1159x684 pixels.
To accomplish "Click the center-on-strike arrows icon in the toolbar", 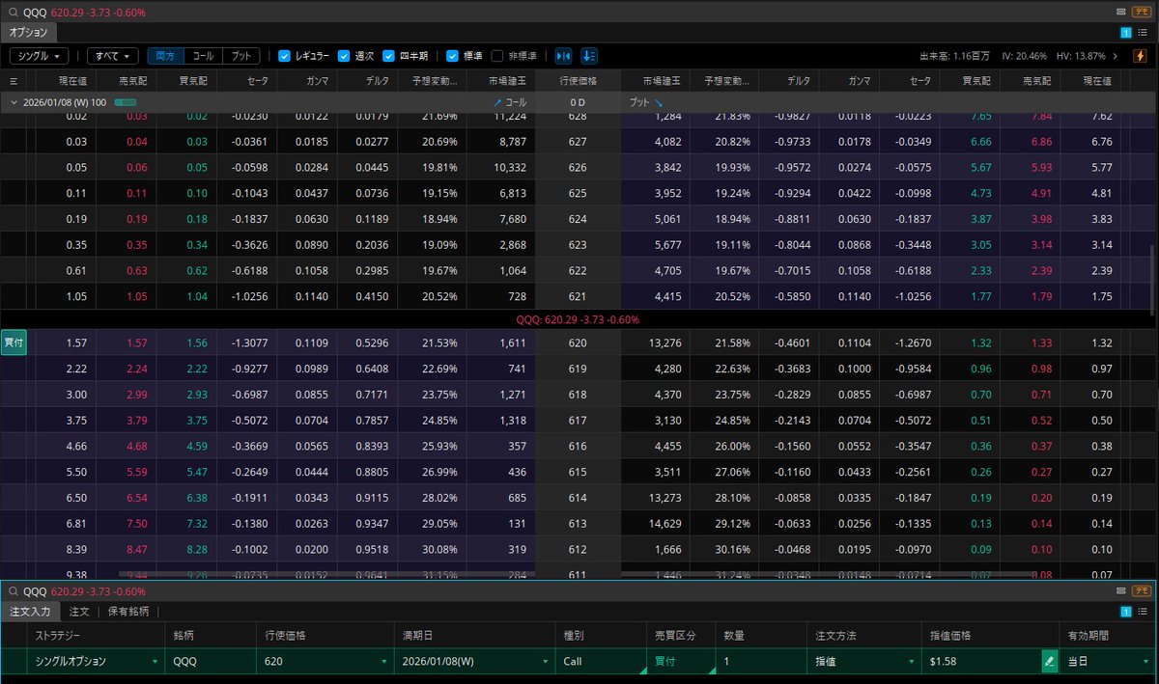I will (x=563, y=55).
